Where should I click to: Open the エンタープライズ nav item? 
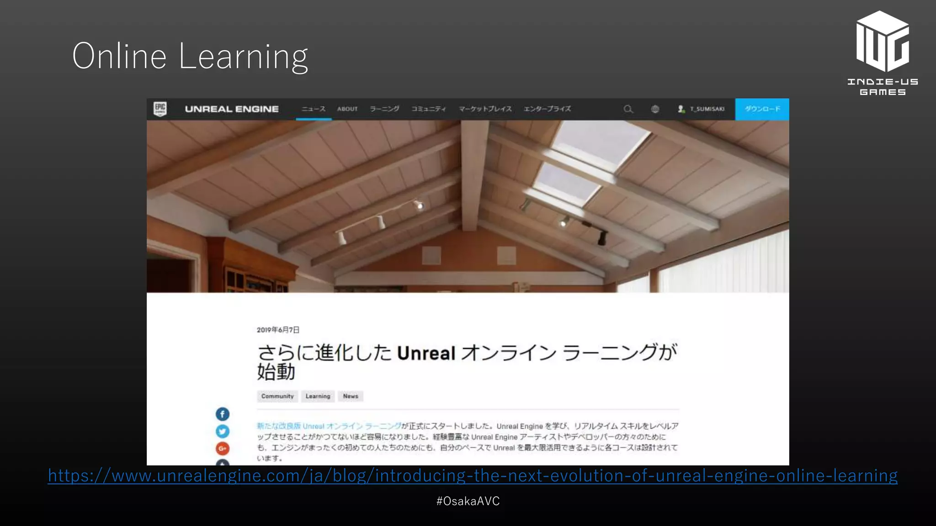click(x=547, y=109)
